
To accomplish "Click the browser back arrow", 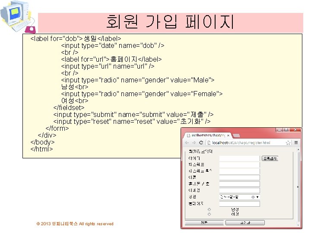I will 187,143.
